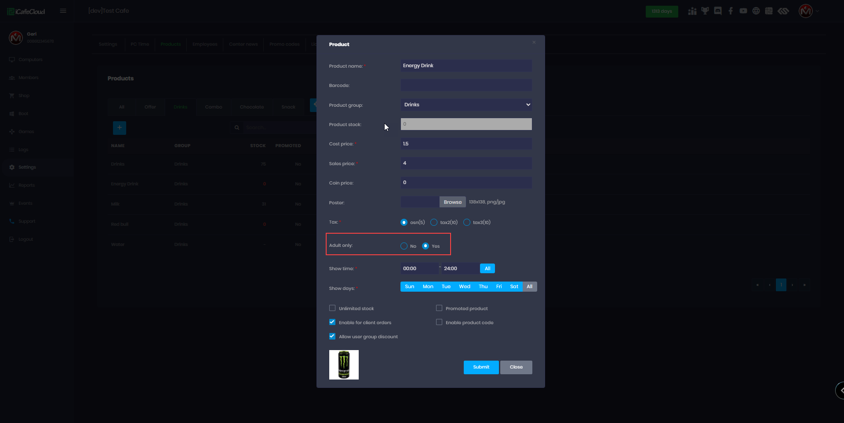
Task: Switch to the Promo codes tab
Action: [284, 44]
